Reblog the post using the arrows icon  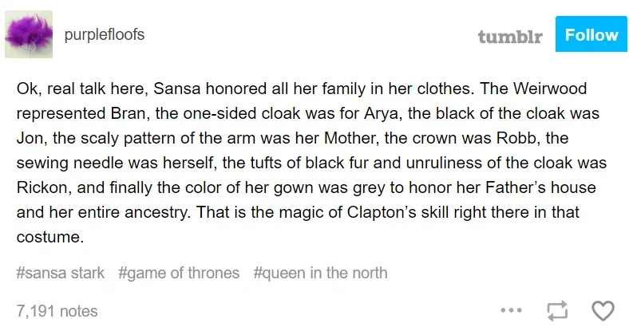pyautogui.click(x=556, y=310)
